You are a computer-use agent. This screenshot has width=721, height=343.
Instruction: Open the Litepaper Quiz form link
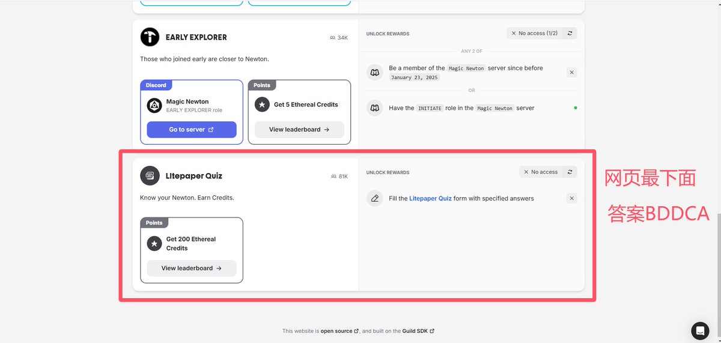pos(430,198)
